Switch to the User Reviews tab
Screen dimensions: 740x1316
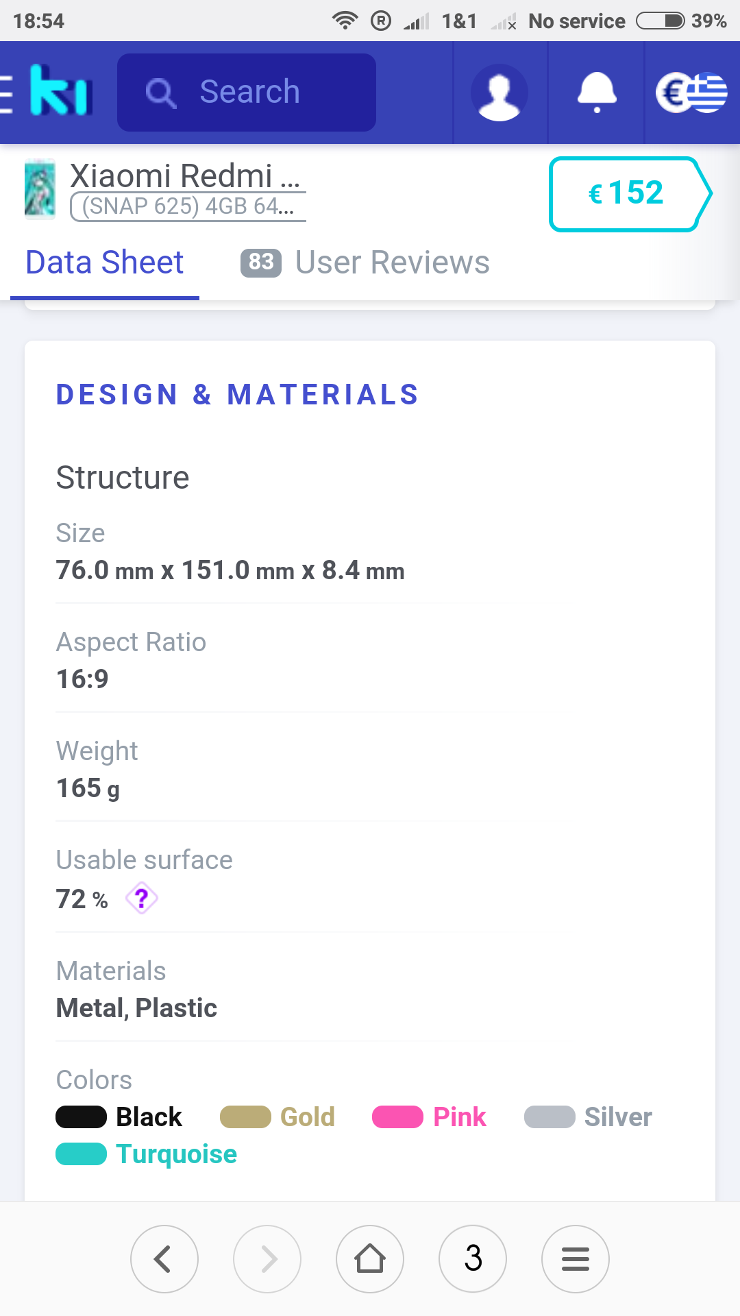365,263
